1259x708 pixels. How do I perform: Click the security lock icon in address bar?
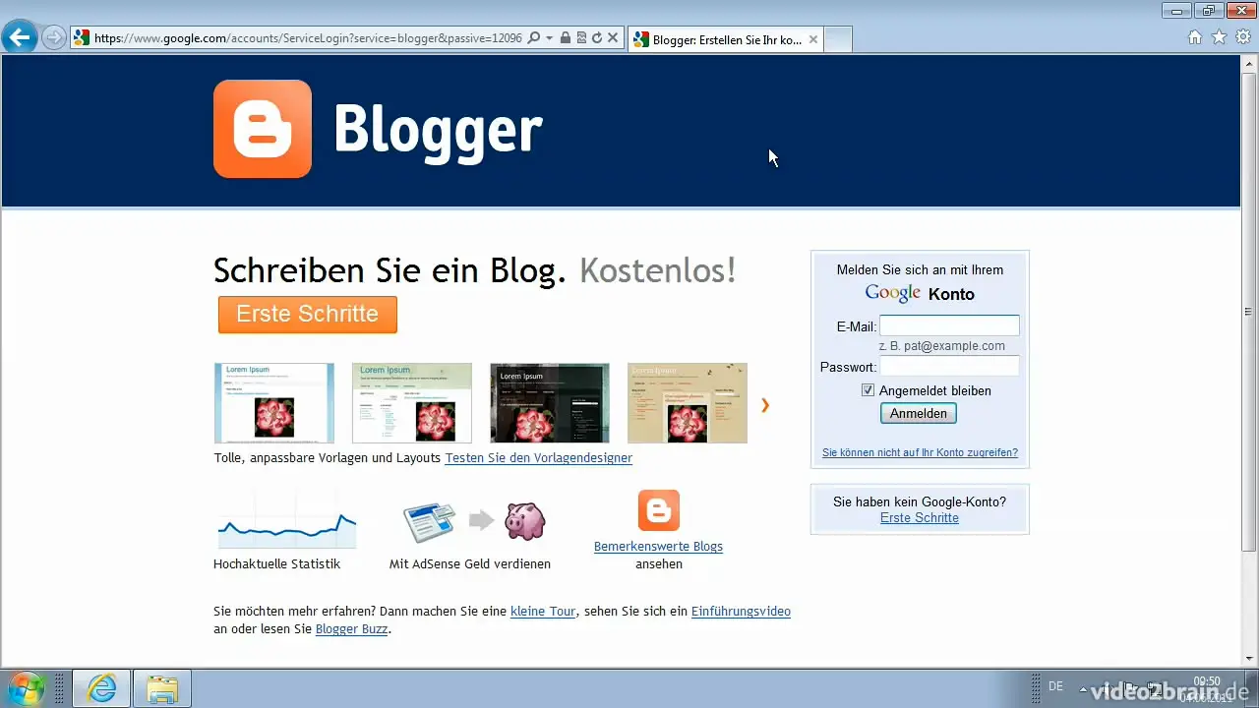point(566,38)
